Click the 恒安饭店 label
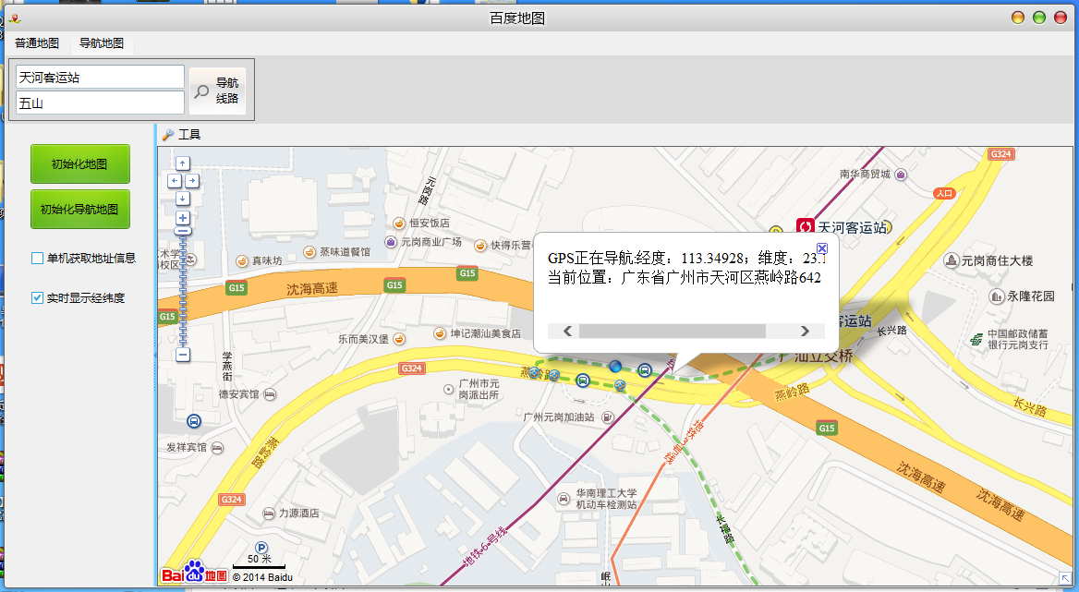The height and width of the screenshot is (592, 1079). 430,223
